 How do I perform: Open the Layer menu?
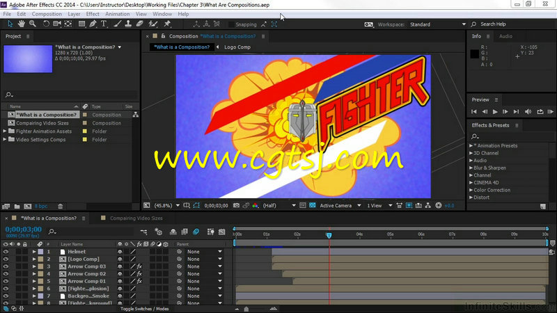(x=74, y=14)
